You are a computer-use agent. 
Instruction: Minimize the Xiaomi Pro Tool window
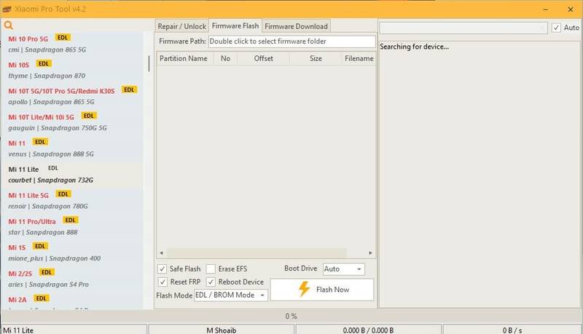point(545,9)
